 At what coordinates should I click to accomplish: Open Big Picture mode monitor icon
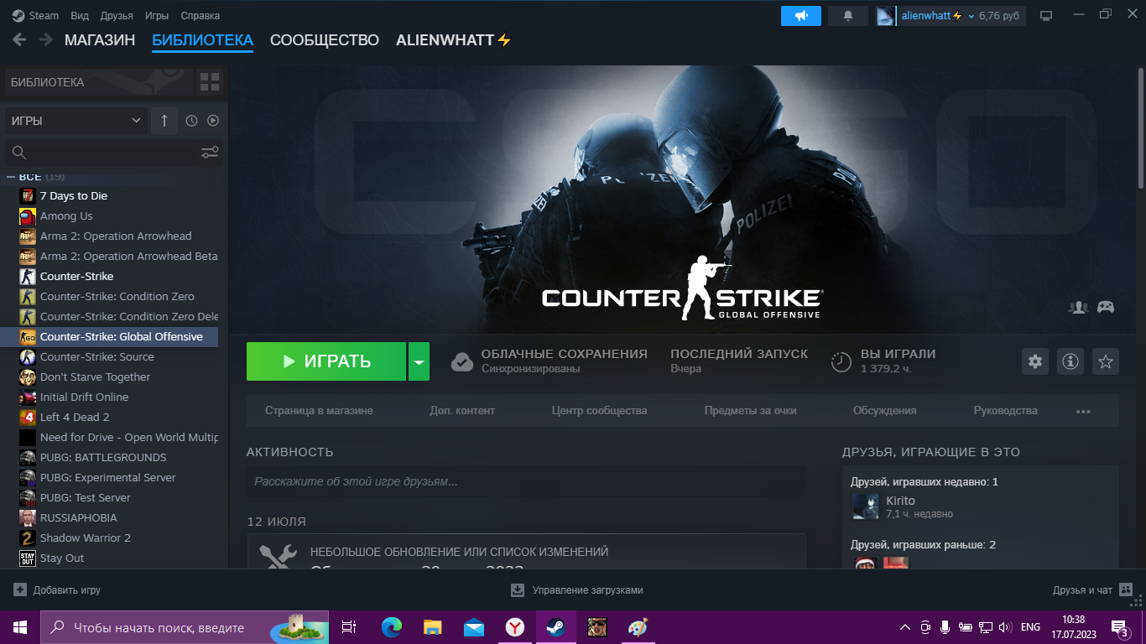pyautogui.click(x=1046, y=16)
